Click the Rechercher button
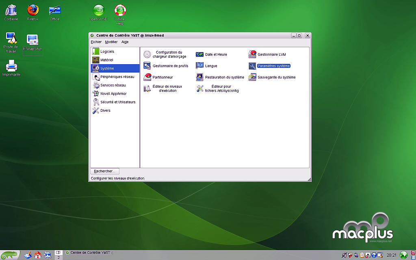The image size is (416, 260). click(105, 171)
